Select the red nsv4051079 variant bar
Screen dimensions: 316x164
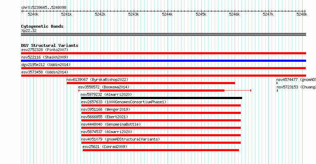click(161, 143)
